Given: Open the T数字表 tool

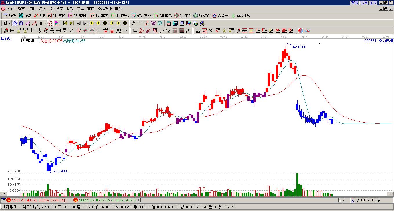Looking at the screenshot, I should pyautogui.click(x=163, y=16).
